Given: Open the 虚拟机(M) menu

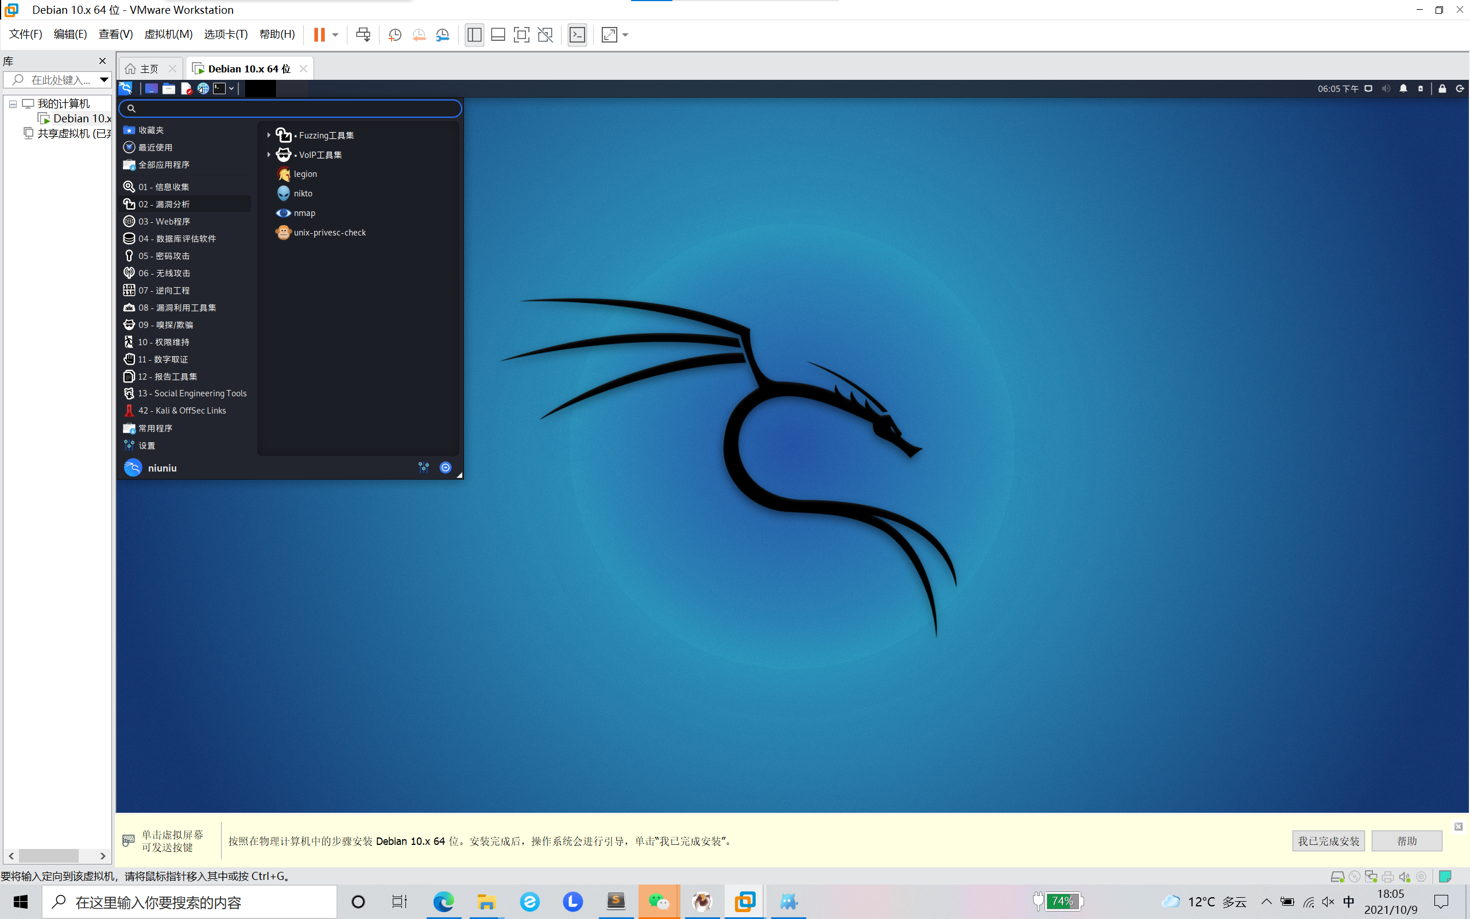Looking at the screenshot, I should pos(168,34).
